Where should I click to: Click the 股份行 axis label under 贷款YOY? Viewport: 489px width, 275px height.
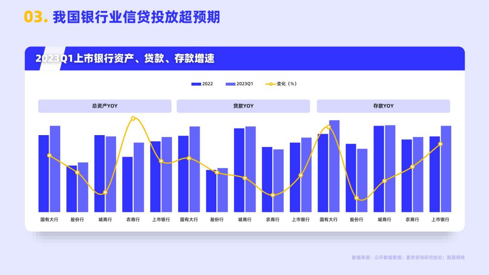pyautogui.click(x=217, y=220)
